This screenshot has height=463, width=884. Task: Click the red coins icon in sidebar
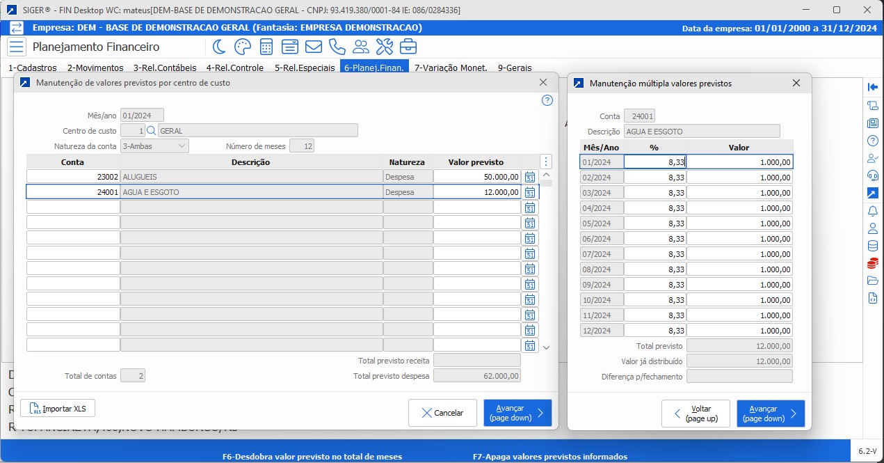(x=873, y=263)
